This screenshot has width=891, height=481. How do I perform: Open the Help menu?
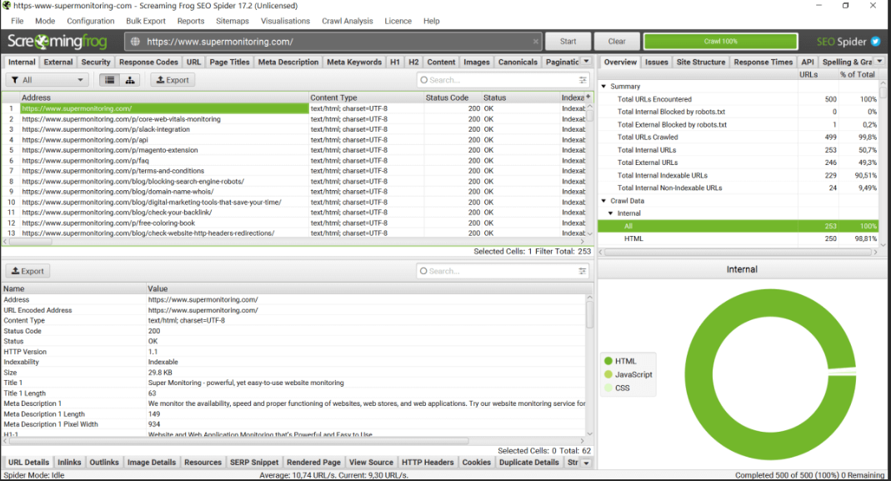[431, 21]
